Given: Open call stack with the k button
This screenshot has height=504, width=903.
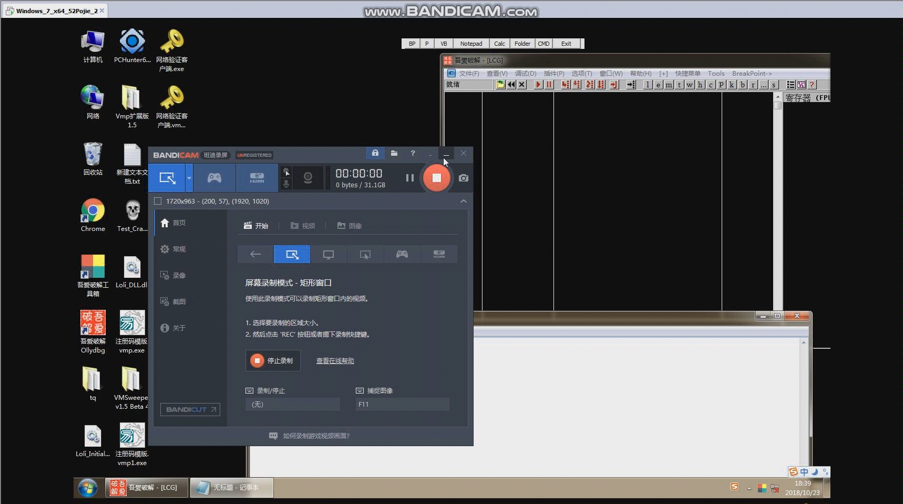Looking at the screenshot, I should 732,85.
